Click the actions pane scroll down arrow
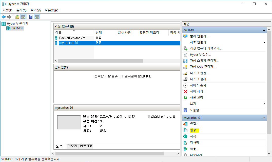This screenshot has height=162, width=272. (269, 153)
